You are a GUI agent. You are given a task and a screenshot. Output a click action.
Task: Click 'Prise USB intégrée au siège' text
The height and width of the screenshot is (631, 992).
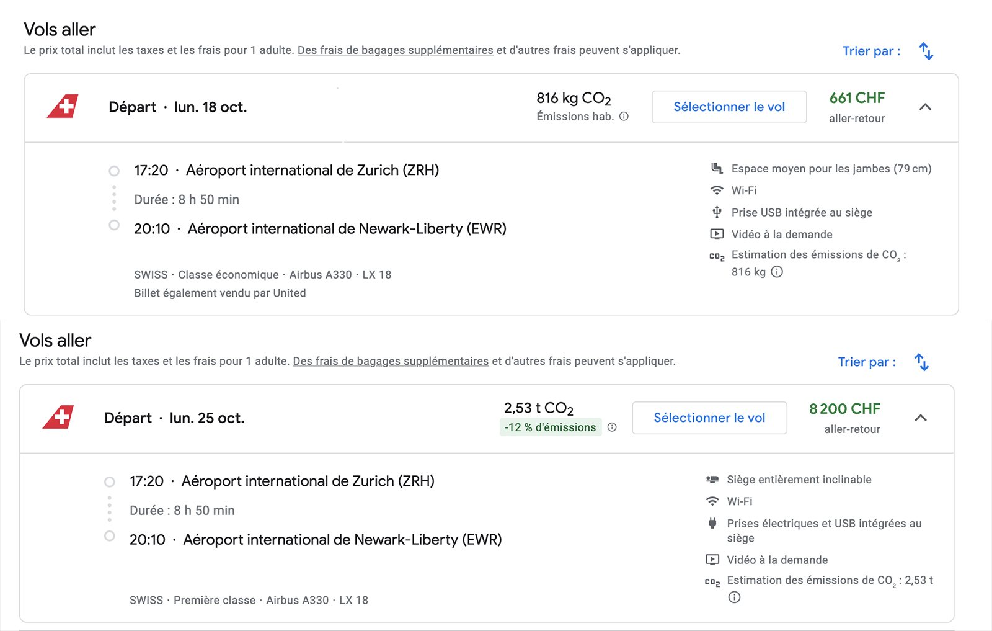(x=802, y=212)
